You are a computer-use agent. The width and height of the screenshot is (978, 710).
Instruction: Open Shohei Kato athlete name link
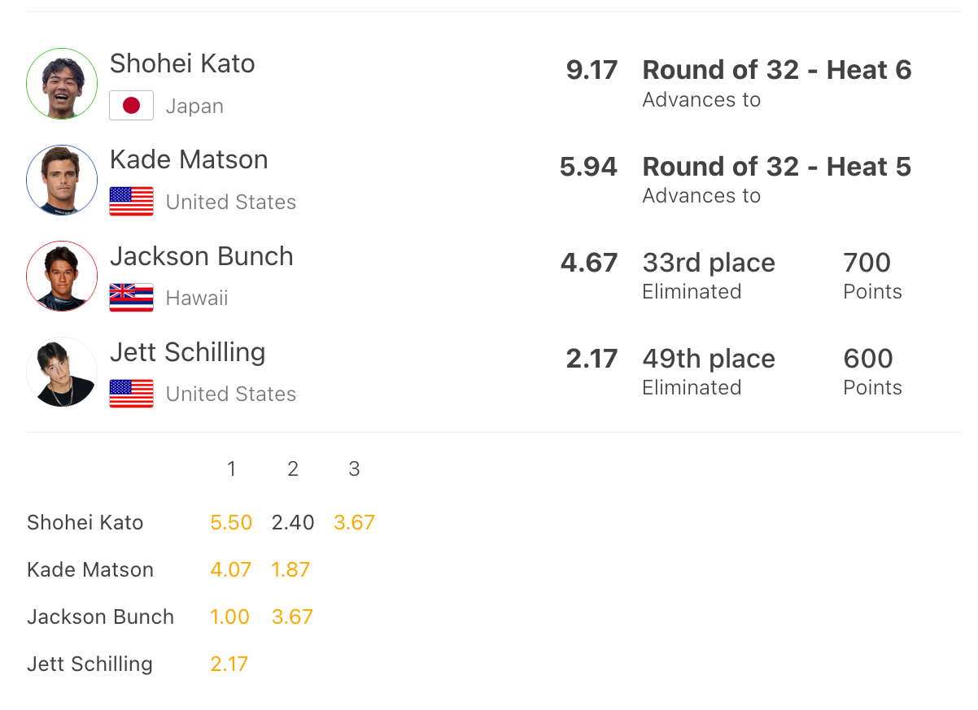coord(182,63)
